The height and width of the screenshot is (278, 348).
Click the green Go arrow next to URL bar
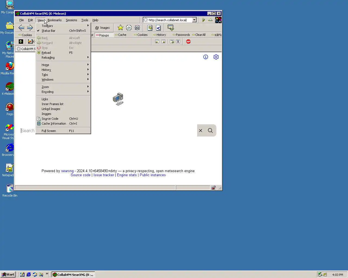click(204, 20)
